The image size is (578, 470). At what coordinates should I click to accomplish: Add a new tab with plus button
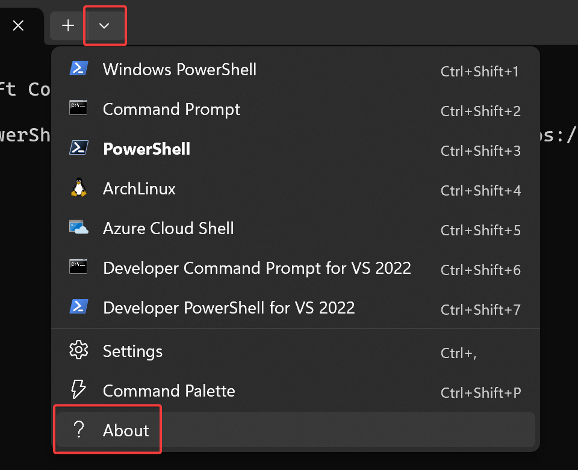point(68,26)
